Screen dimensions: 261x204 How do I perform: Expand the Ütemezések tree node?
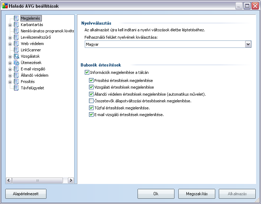coord(10,63)
